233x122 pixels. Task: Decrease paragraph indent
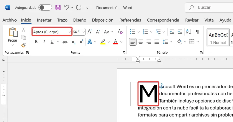pyautogui.click(x=172, y=32)
